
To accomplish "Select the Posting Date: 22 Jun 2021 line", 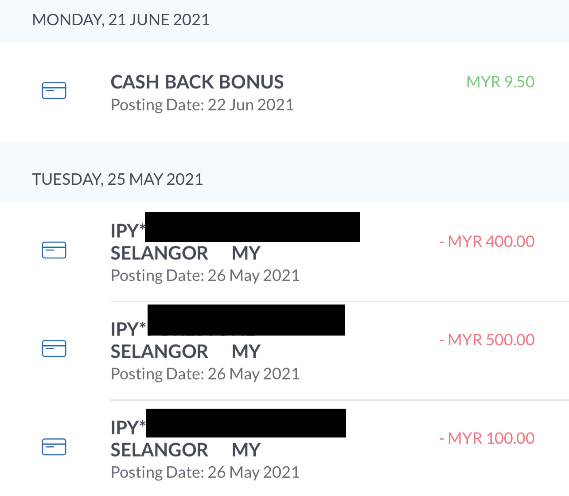I will point(202,105).
